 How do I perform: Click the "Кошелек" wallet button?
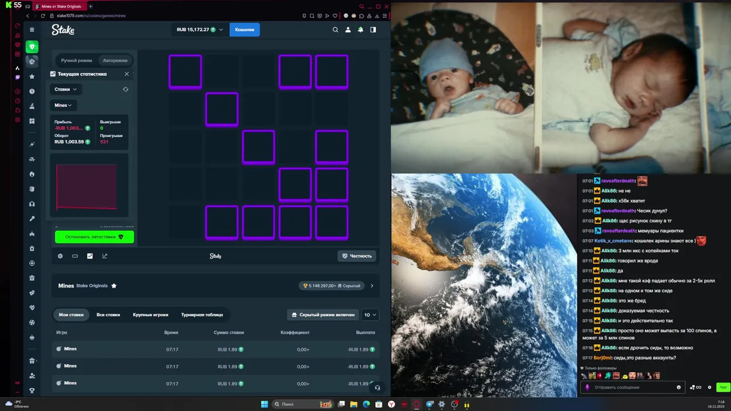[244, 30]
